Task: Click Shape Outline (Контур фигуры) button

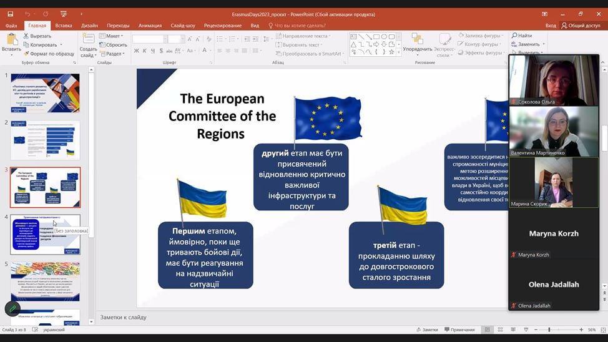Action: 481,44
